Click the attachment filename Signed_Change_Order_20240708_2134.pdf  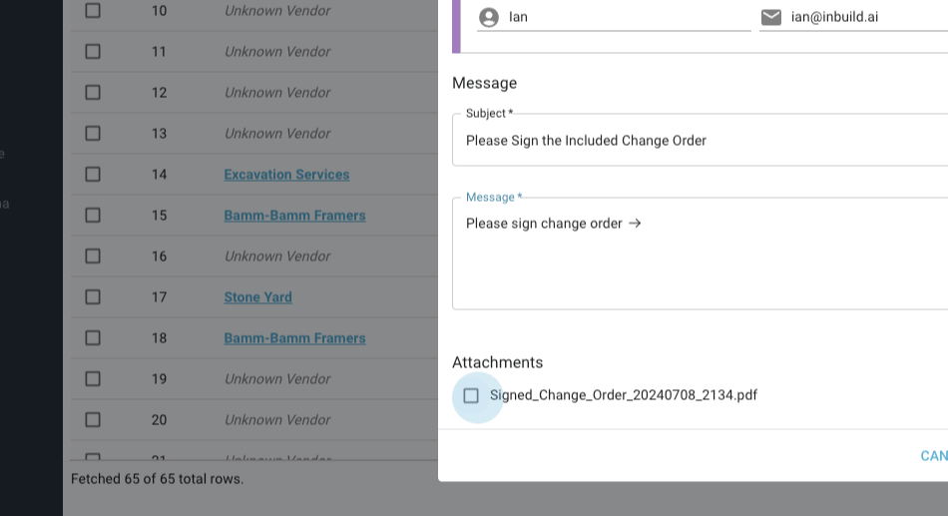[x=623, y=395]
